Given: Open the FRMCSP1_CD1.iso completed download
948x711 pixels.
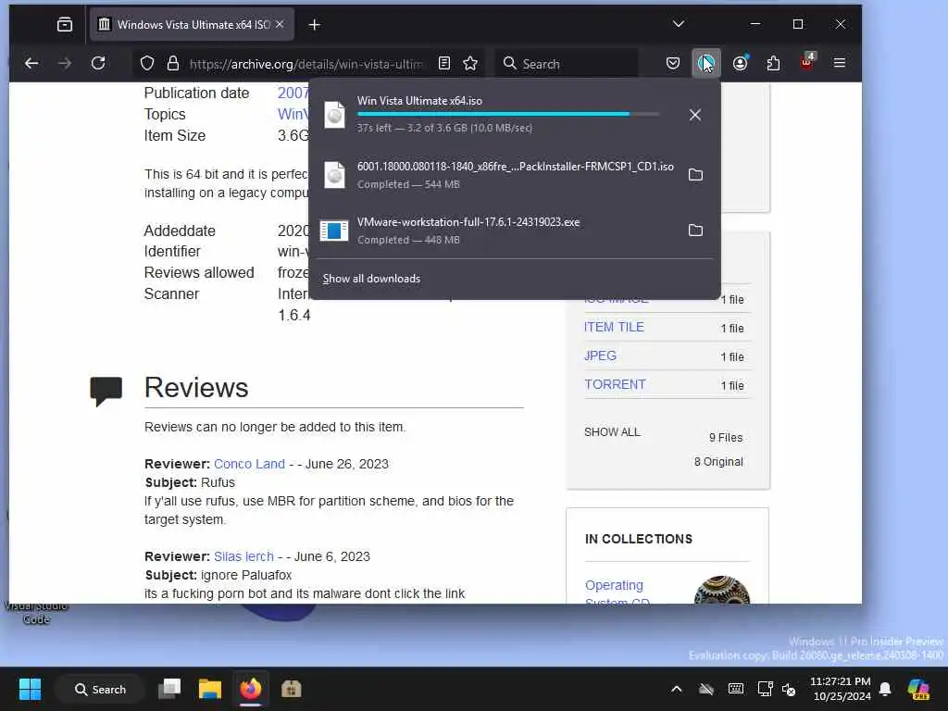Looking at the screenshot, I should [x=499, y=175].
